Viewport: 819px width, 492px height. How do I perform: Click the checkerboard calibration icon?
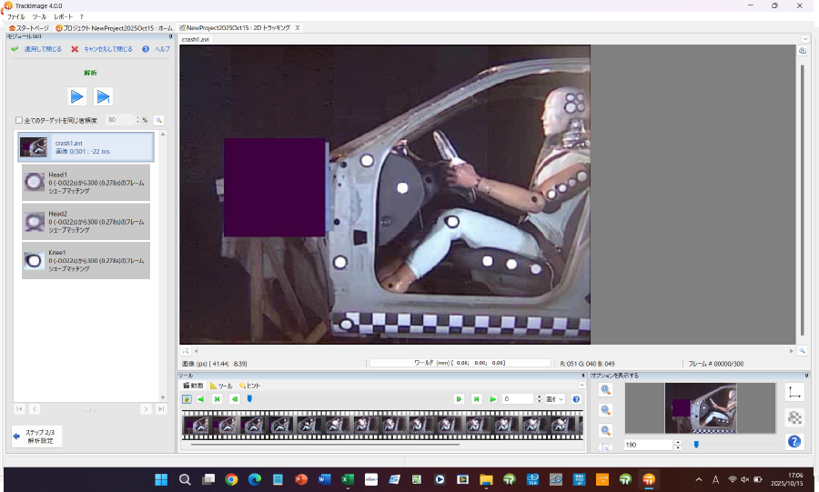pyautogui.click(x=794, y=417)
